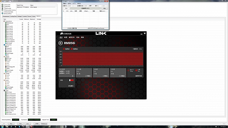Click the 3.3V output panel

point(118,73)
